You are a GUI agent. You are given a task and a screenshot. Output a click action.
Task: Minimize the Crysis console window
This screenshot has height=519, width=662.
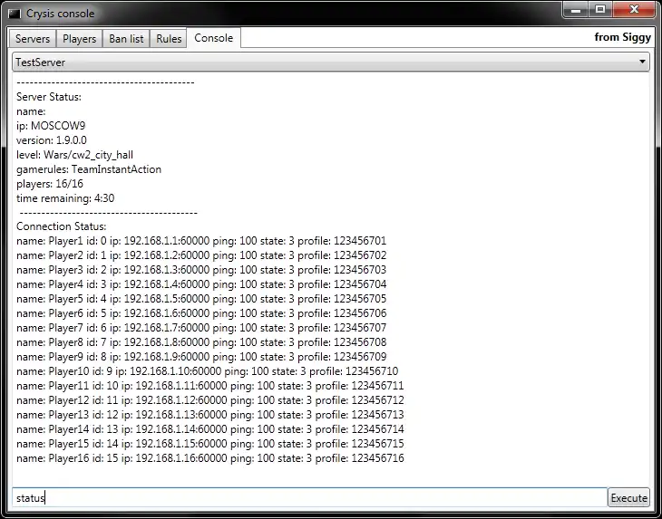coord(576,9)
